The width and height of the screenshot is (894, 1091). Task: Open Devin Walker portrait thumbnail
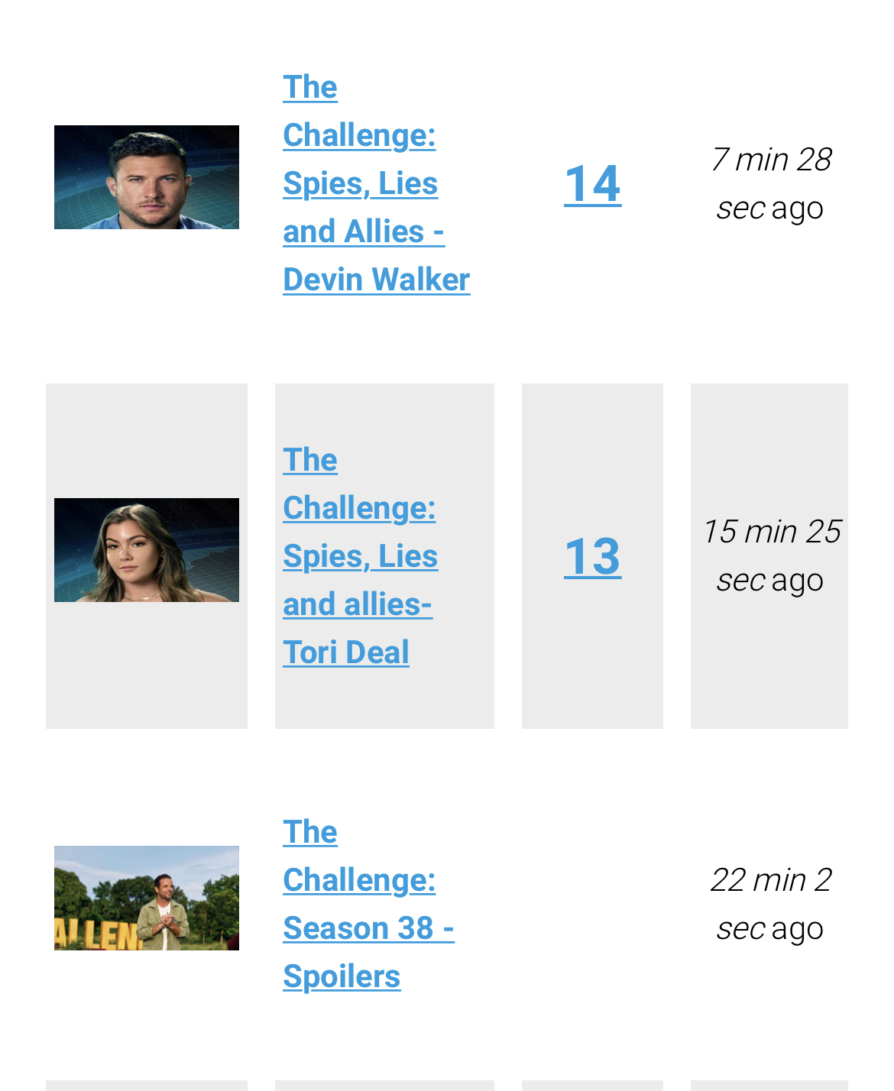coord(147,177)
